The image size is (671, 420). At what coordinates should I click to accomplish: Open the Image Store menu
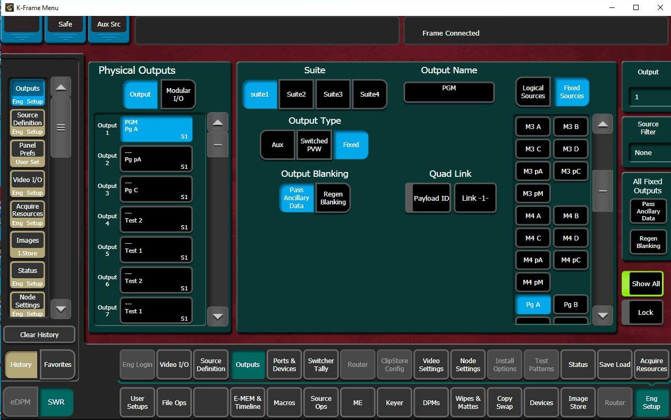click(578, 402)
